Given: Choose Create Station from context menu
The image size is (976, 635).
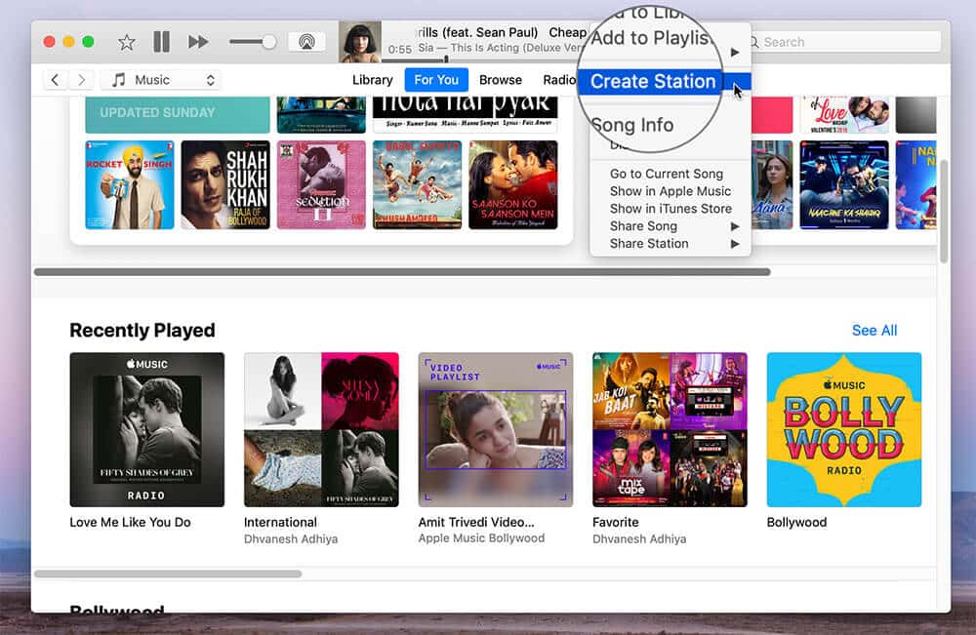Looking at the screenshot, I should pyautogui.click(x=653, y=82).
